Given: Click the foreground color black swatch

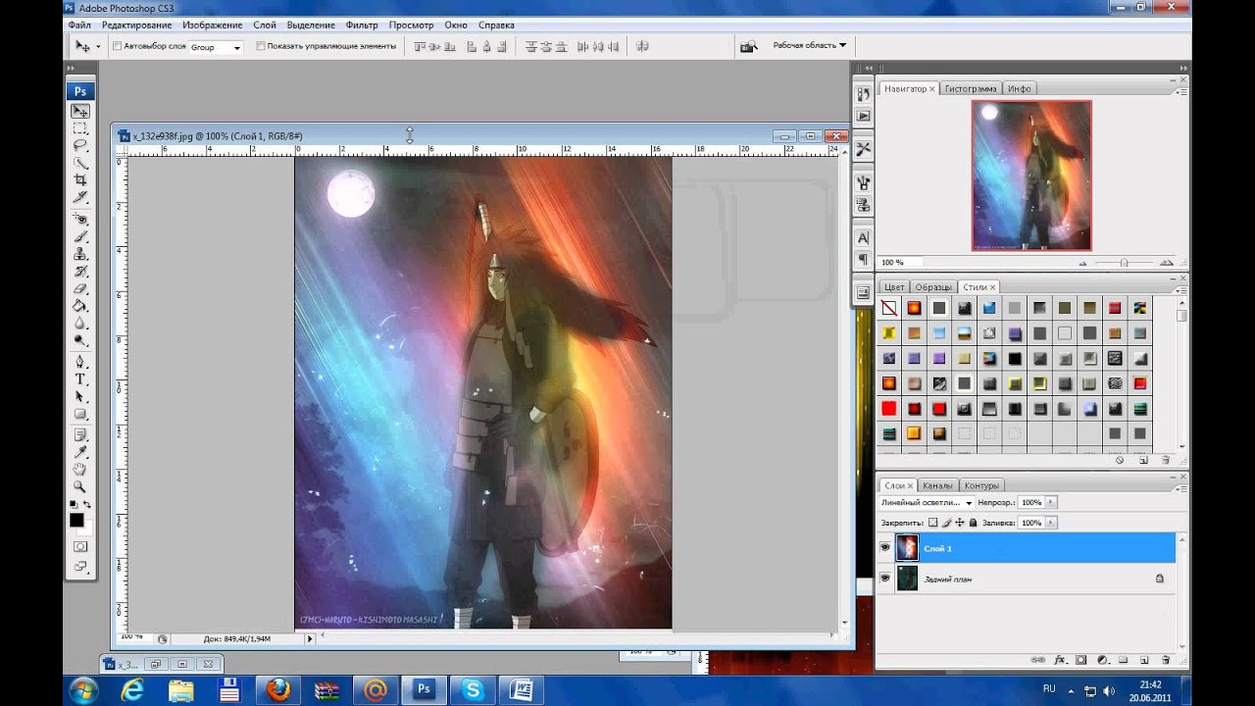Looking at the screenshot, I should click(x=76, y=521).
